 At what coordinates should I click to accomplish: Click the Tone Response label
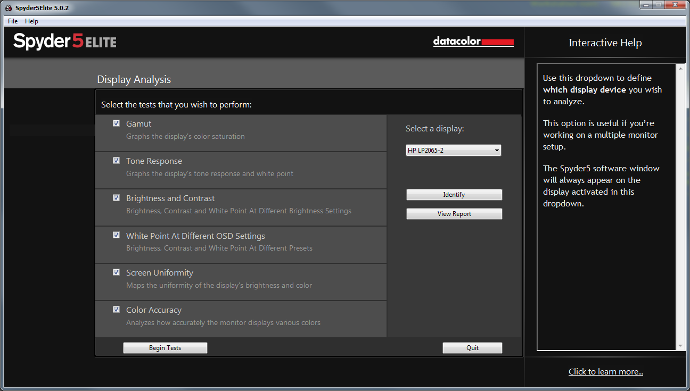[154, 161]
